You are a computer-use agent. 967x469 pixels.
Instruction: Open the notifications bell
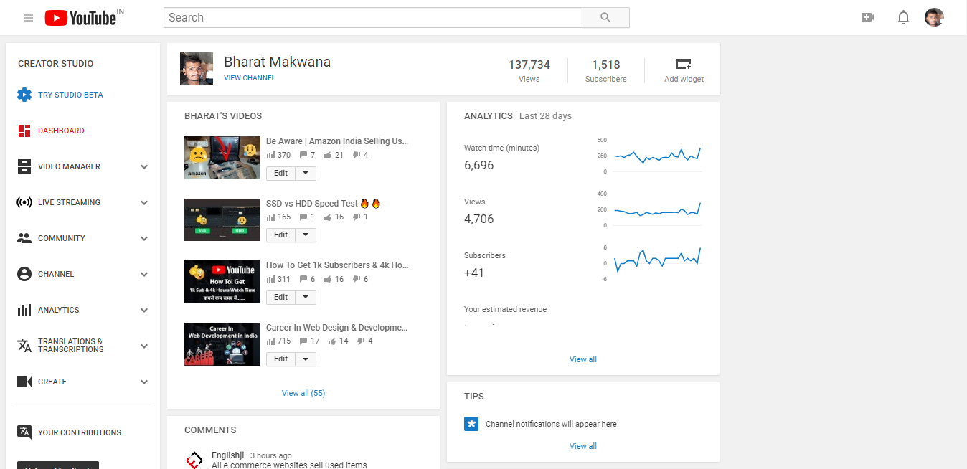coord(903,18)
